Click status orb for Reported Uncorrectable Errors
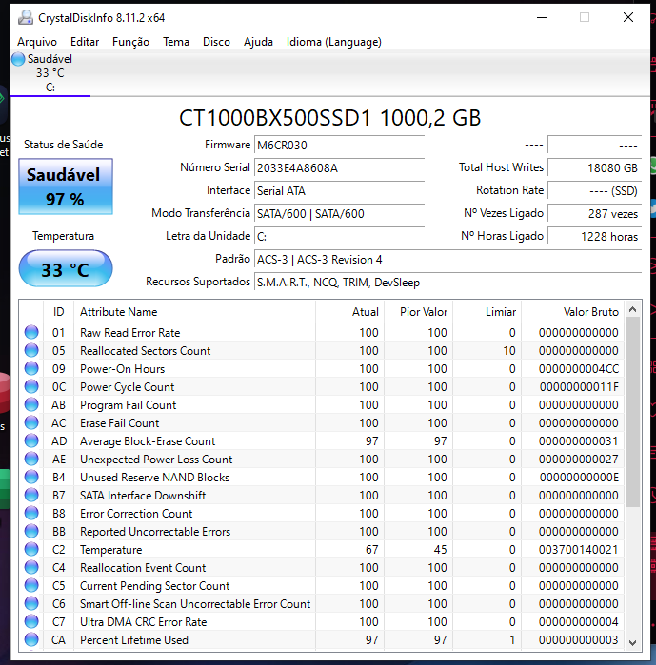This screenshot has width=656, height=665. pyautogui.click(x=31, y=531)
